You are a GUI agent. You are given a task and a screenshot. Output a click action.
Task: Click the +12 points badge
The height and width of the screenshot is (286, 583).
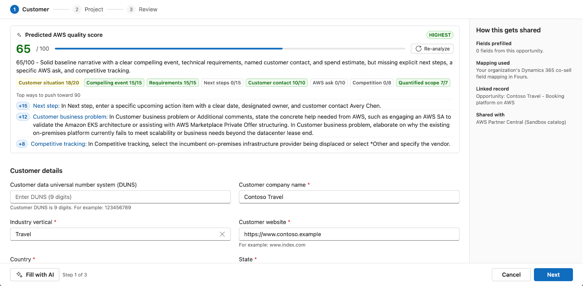coord(23,117)
